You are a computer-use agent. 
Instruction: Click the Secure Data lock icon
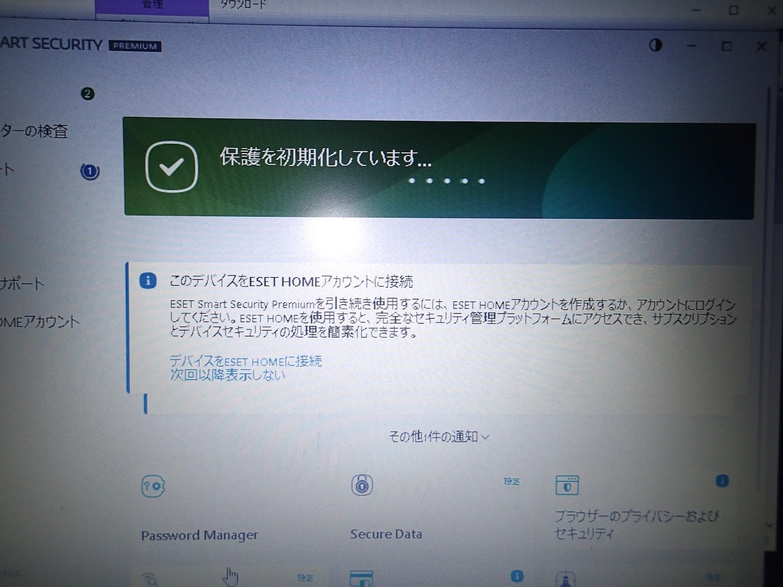pos(362,485)
